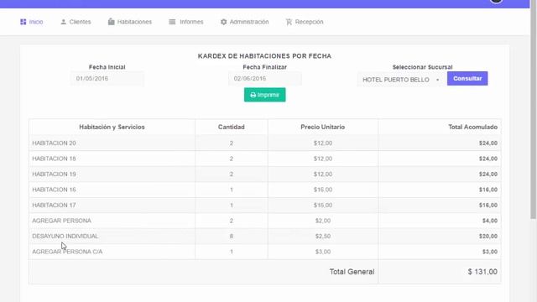Click the Consultar button
The height and width of the screenshot is (302, 537).
[x=467, y=78]
